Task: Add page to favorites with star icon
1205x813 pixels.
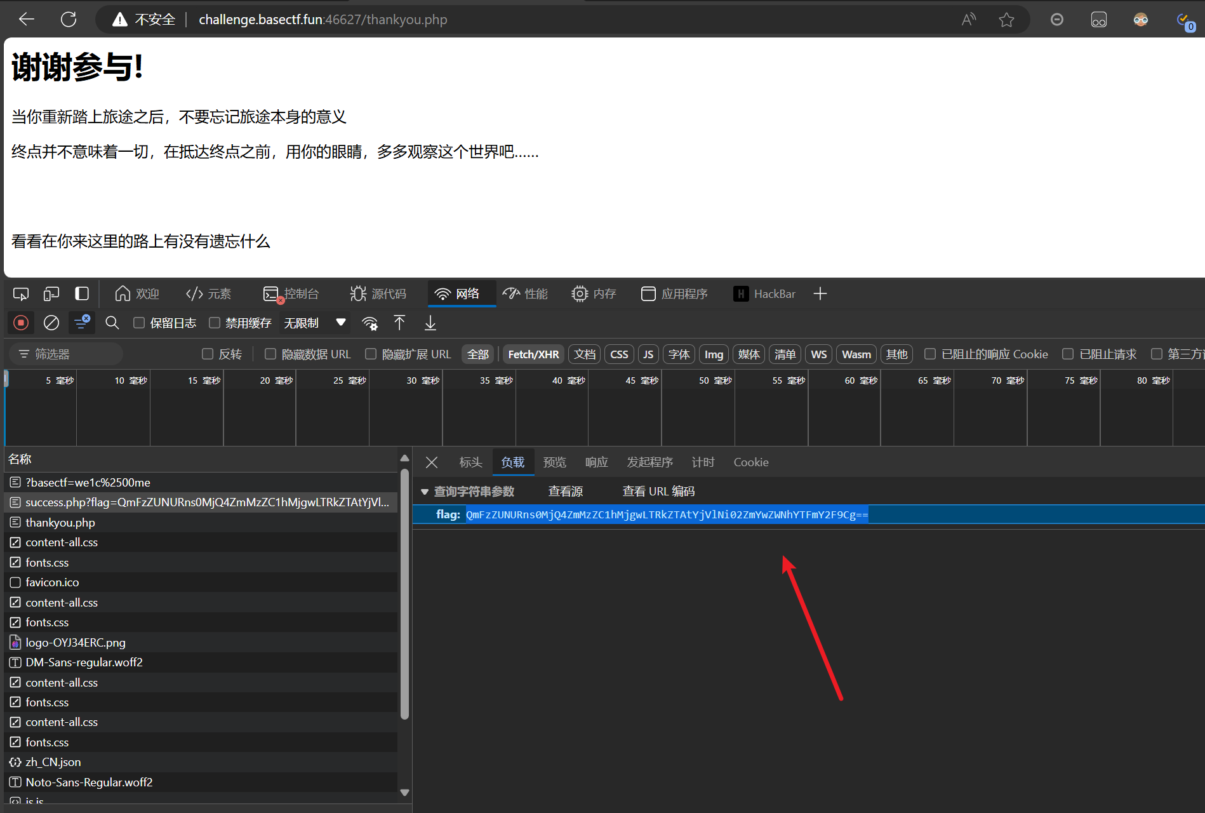Action: coord(1006,20)
